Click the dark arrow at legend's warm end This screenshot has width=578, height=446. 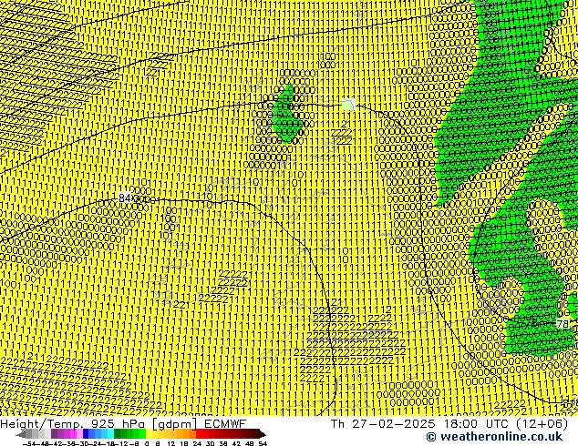click(263, 434)
